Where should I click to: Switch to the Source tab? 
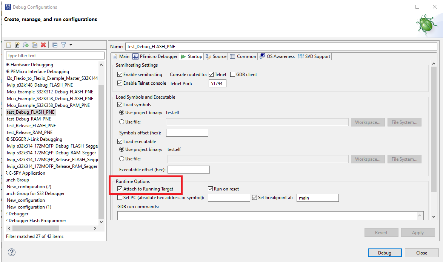(216, 56)
